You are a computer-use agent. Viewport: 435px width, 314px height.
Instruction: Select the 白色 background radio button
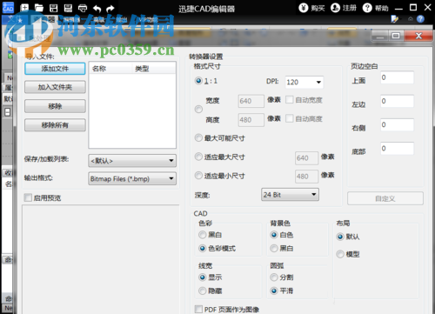(274, 235)
